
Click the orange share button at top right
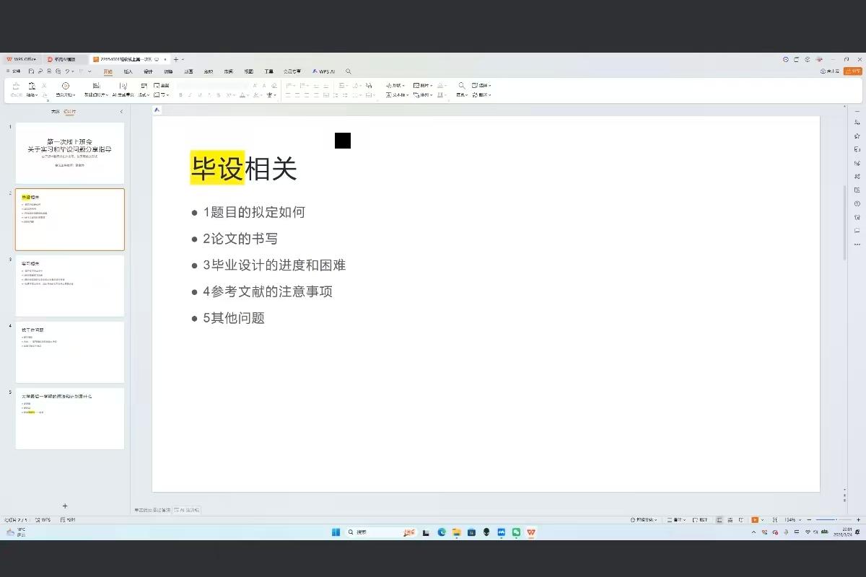(854, 71)
